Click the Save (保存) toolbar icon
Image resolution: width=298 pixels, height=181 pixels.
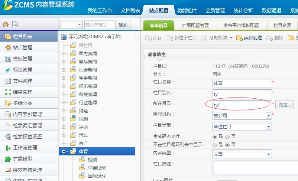(149, 38)
